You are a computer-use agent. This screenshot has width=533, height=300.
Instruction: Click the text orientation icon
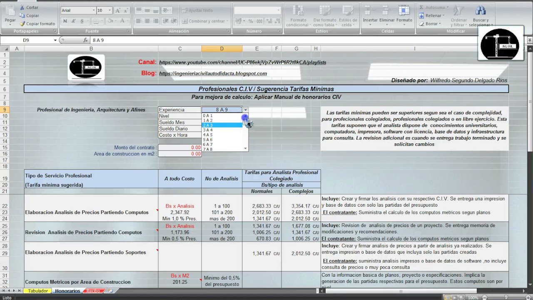tap(166, 10)
